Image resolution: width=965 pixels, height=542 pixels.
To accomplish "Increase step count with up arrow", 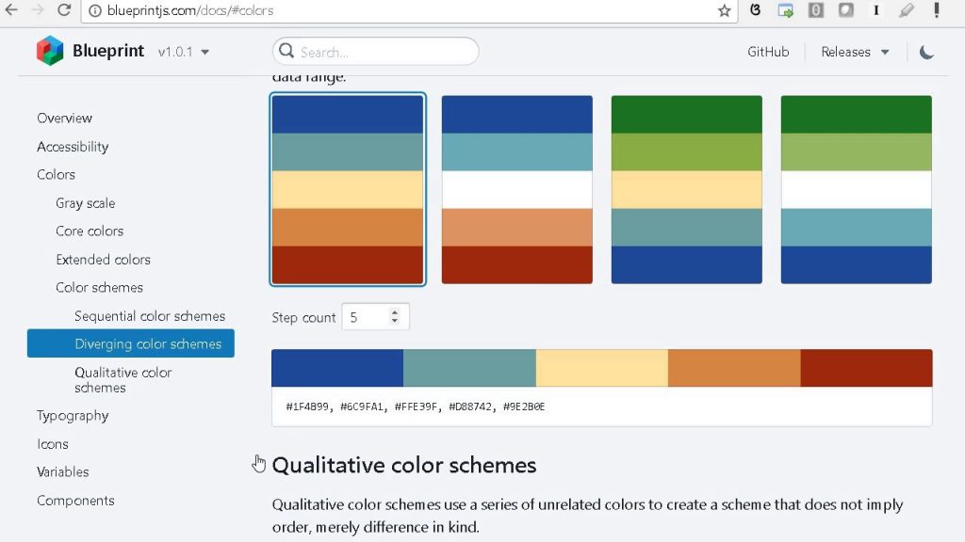I will [x=395, y=312].
